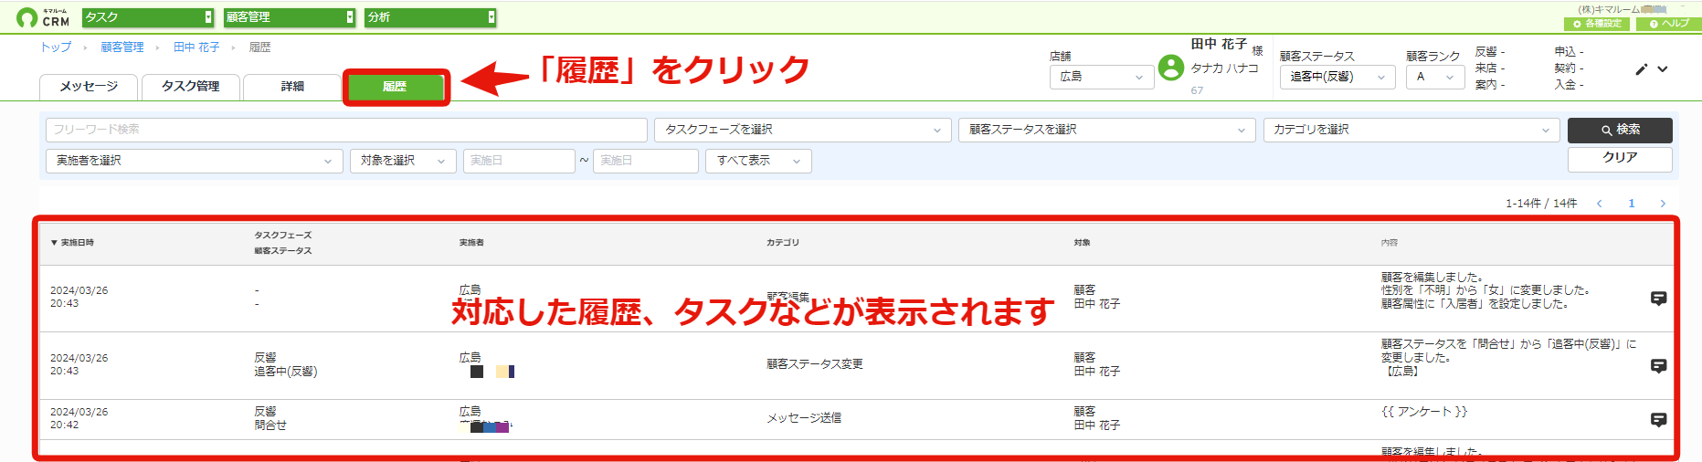Open the 分析 dropdown menu
The height and width of the screenshot is (462, 1702).
pyautogui.click(x=431, y=17)
